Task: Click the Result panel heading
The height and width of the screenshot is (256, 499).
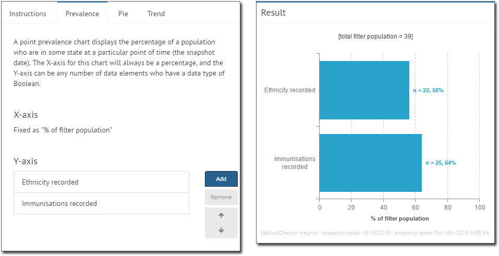Action: pos(273,13)
